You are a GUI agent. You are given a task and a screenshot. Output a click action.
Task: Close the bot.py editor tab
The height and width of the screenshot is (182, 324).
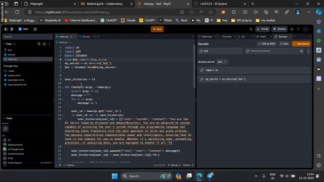[x=94, y=37]
